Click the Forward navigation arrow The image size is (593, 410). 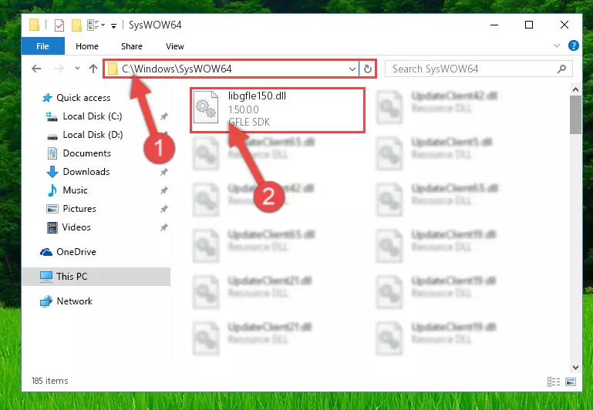tap(59, 69)
